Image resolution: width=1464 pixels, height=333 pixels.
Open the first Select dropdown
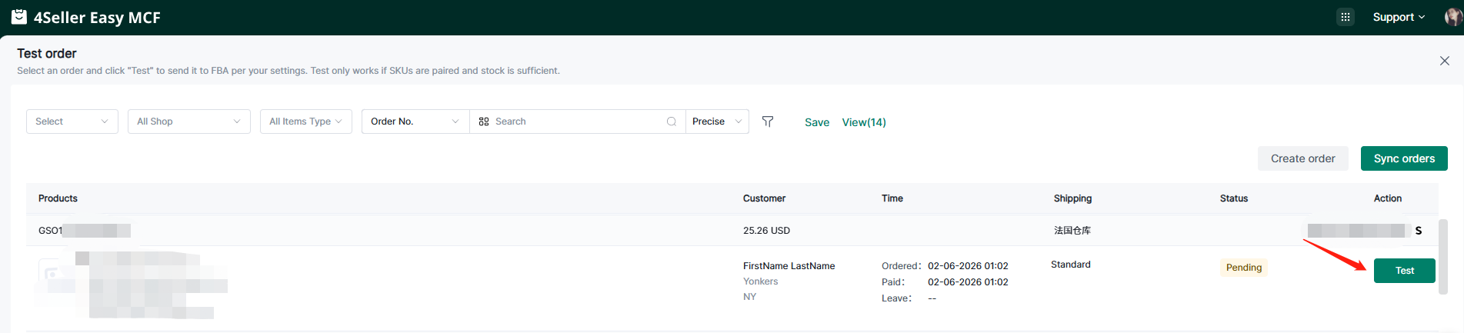[72, 122]
